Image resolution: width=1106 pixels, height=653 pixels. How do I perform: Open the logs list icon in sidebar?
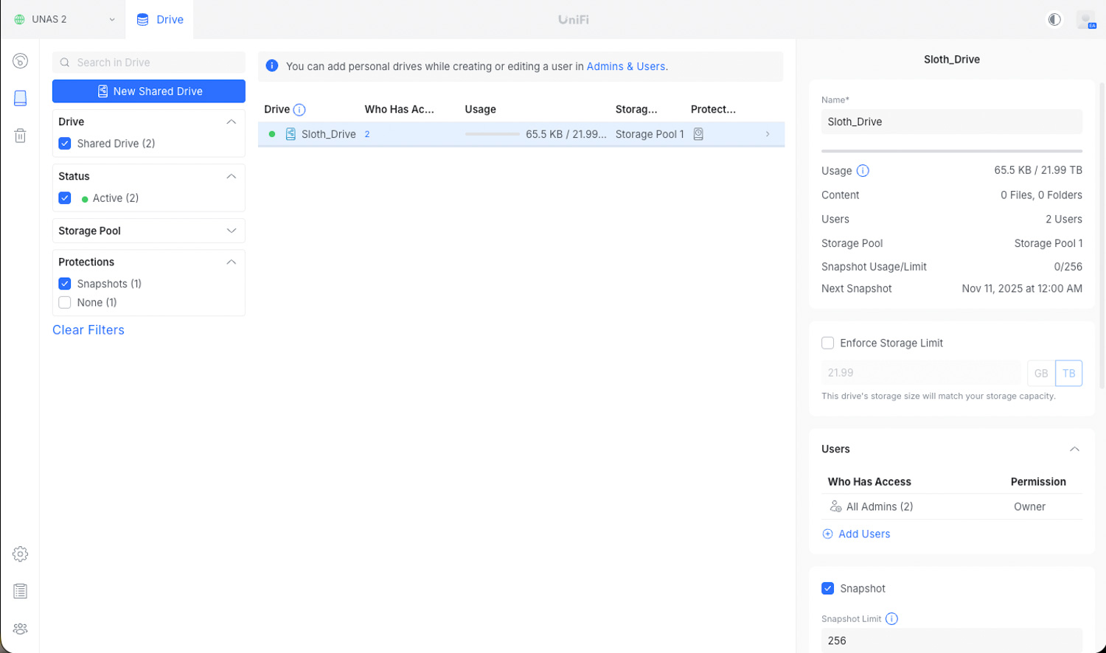[20, 591]
